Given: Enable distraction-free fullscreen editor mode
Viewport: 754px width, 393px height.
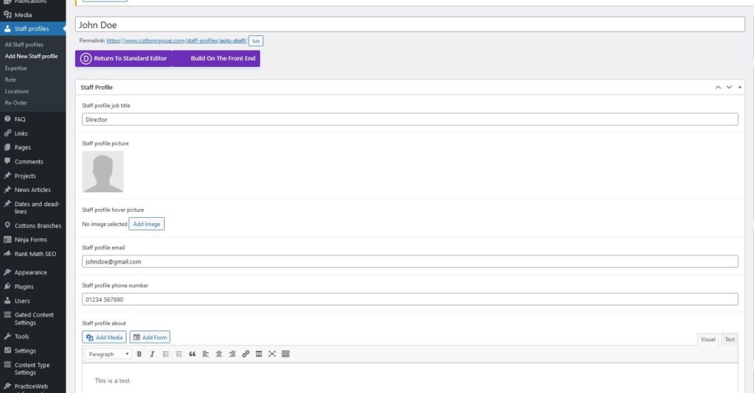Looking at the screenshot, I should (x=272, y=354).
